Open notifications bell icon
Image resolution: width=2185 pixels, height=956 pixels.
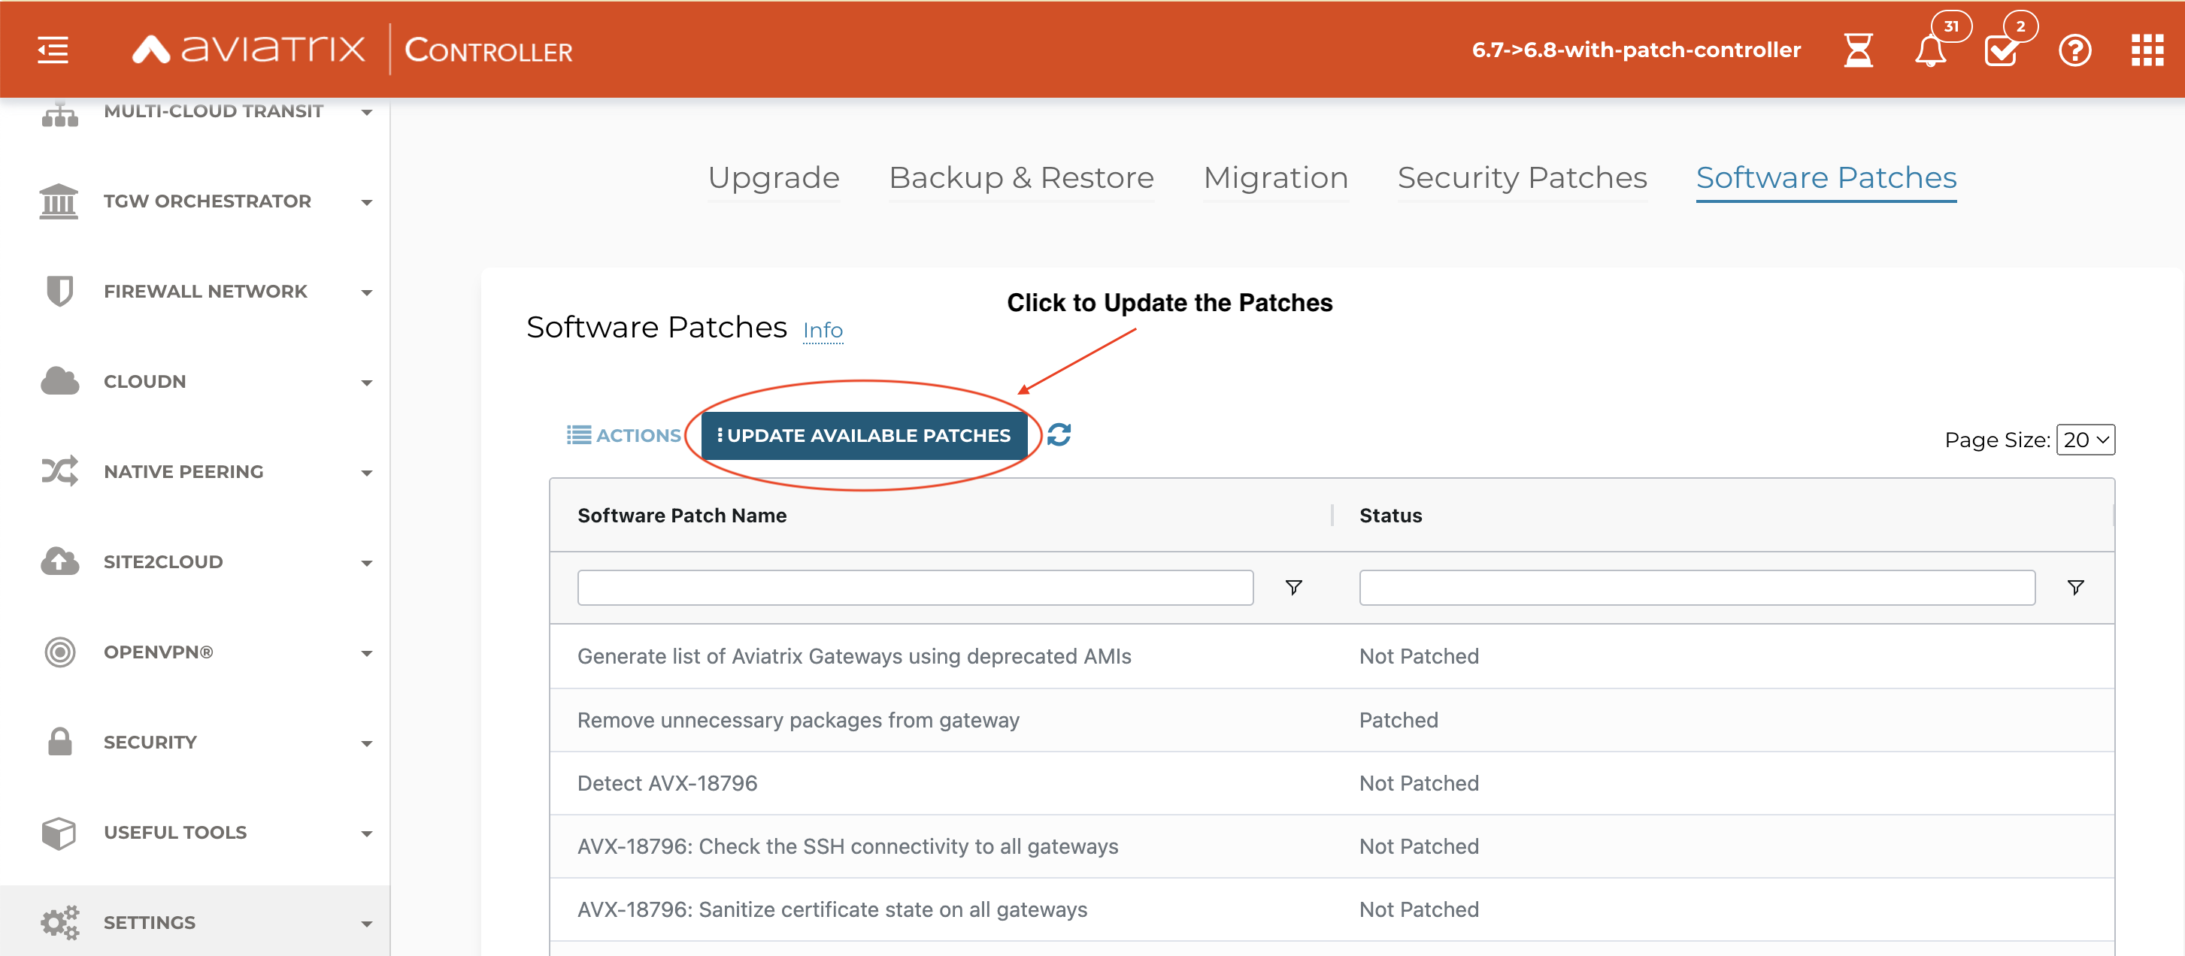pos(1929,51)
